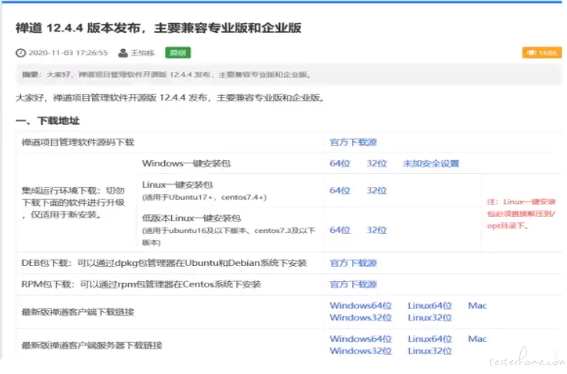567x374 pixels.
Task: Download 禅道客户端 Windows32位
Action: coord(361,317)
